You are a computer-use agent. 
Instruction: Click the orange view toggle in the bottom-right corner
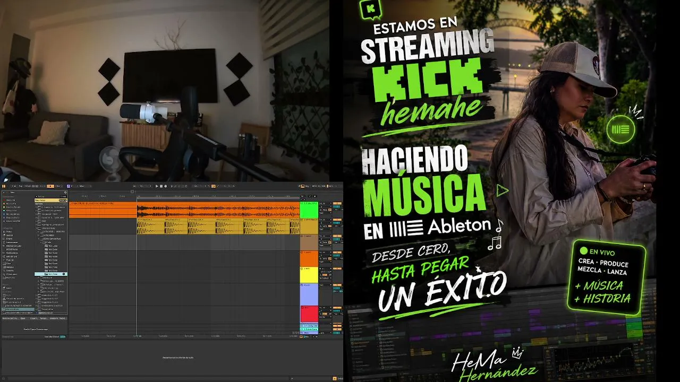click(x=335, y=378)
